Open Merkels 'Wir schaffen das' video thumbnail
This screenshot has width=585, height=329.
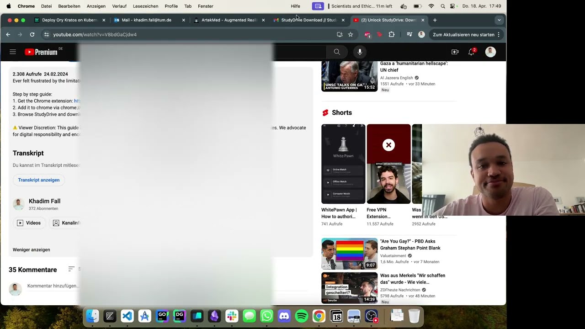pyautogui.click(x=350, y=288)
